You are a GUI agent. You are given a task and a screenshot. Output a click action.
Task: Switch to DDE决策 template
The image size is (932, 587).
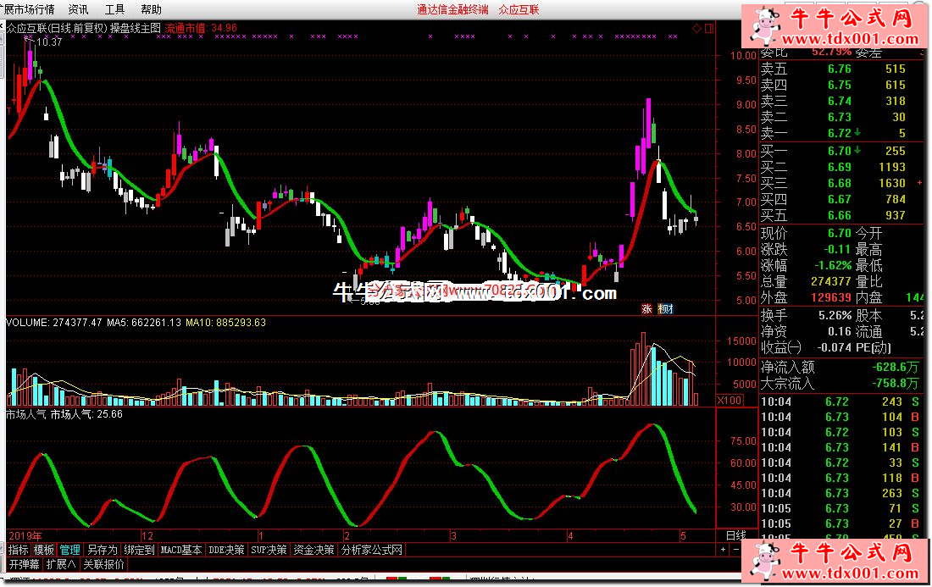tap(226, 551)
